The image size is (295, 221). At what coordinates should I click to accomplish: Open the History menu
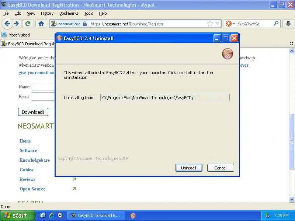47,13
